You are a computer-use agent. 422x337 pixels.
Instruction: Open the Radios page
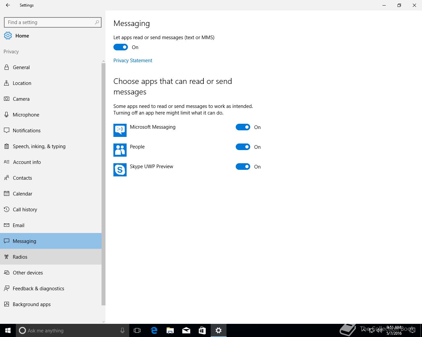pos(51,257)
